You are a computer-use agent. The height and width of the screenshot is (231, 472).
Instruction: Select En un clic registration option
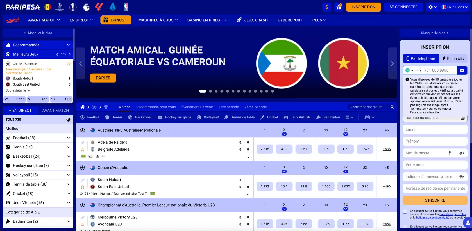pyautogui.click(x=453, y=58)
